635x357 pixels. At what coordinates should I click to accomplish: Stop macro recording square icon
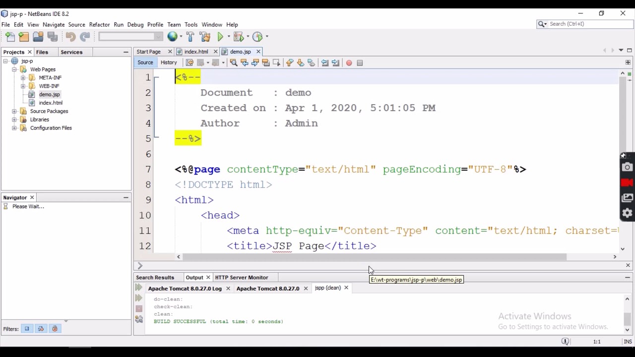pos(360,62)
